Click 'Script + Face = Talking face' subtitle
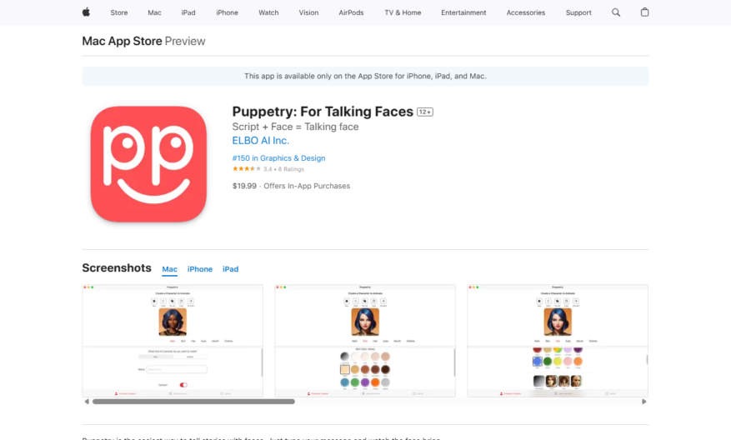The image size is (731, 440). (x=296, y=127)
